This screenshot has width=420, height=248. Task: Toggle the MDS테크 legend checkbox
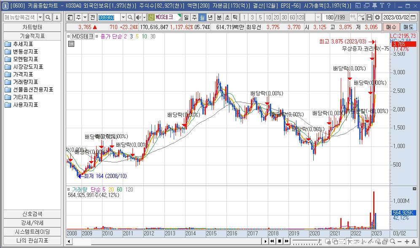click(x=69, y=36)
